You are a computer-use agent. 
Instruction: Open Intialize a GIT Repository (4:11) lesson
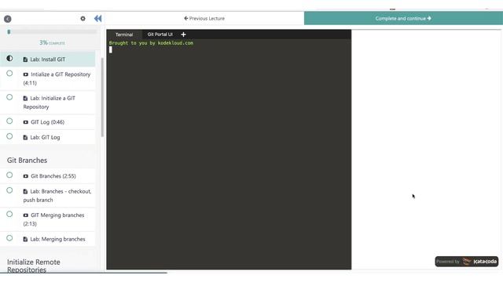pos(47,78)
